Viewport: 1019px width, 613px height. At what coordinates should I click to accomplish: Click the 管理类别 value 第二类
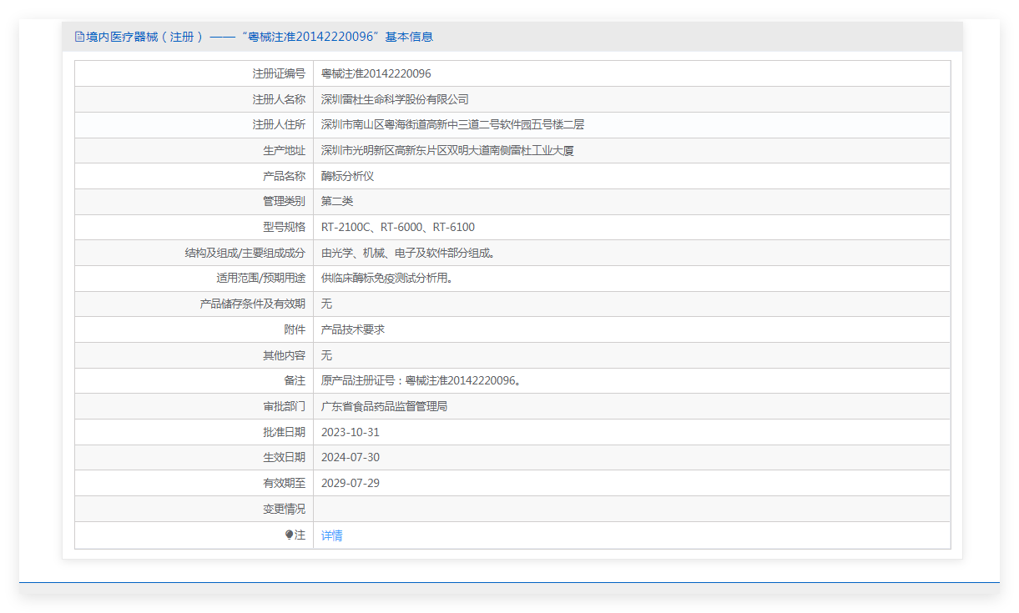coord(337,202)
